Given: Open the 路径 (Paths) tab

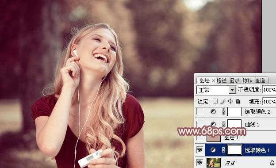Looking at the screenshot, I should [222, 80].
